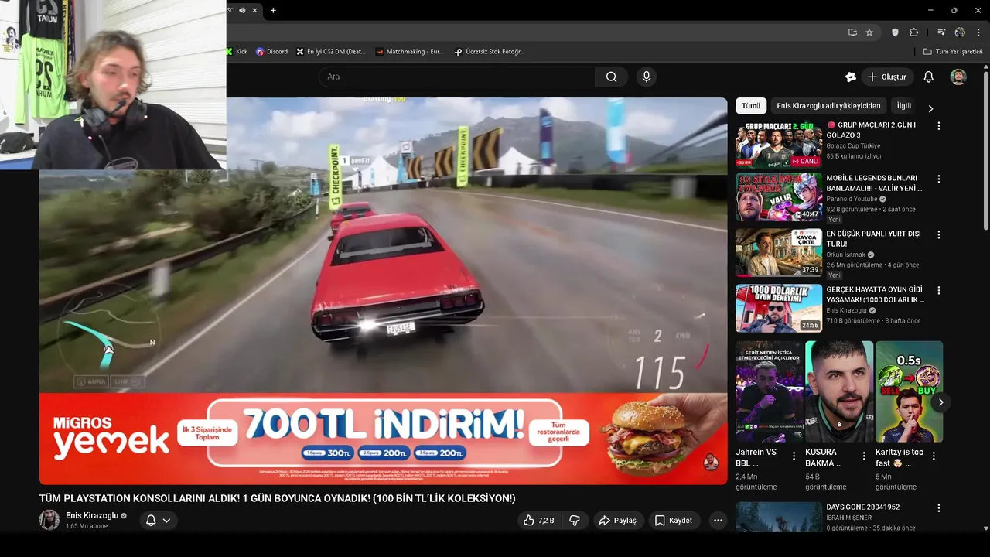Open options menu for MOBİLE LEGENDS BUNLARI video
The width and height of the screenshot is (990, 557).
pos(939,179)
